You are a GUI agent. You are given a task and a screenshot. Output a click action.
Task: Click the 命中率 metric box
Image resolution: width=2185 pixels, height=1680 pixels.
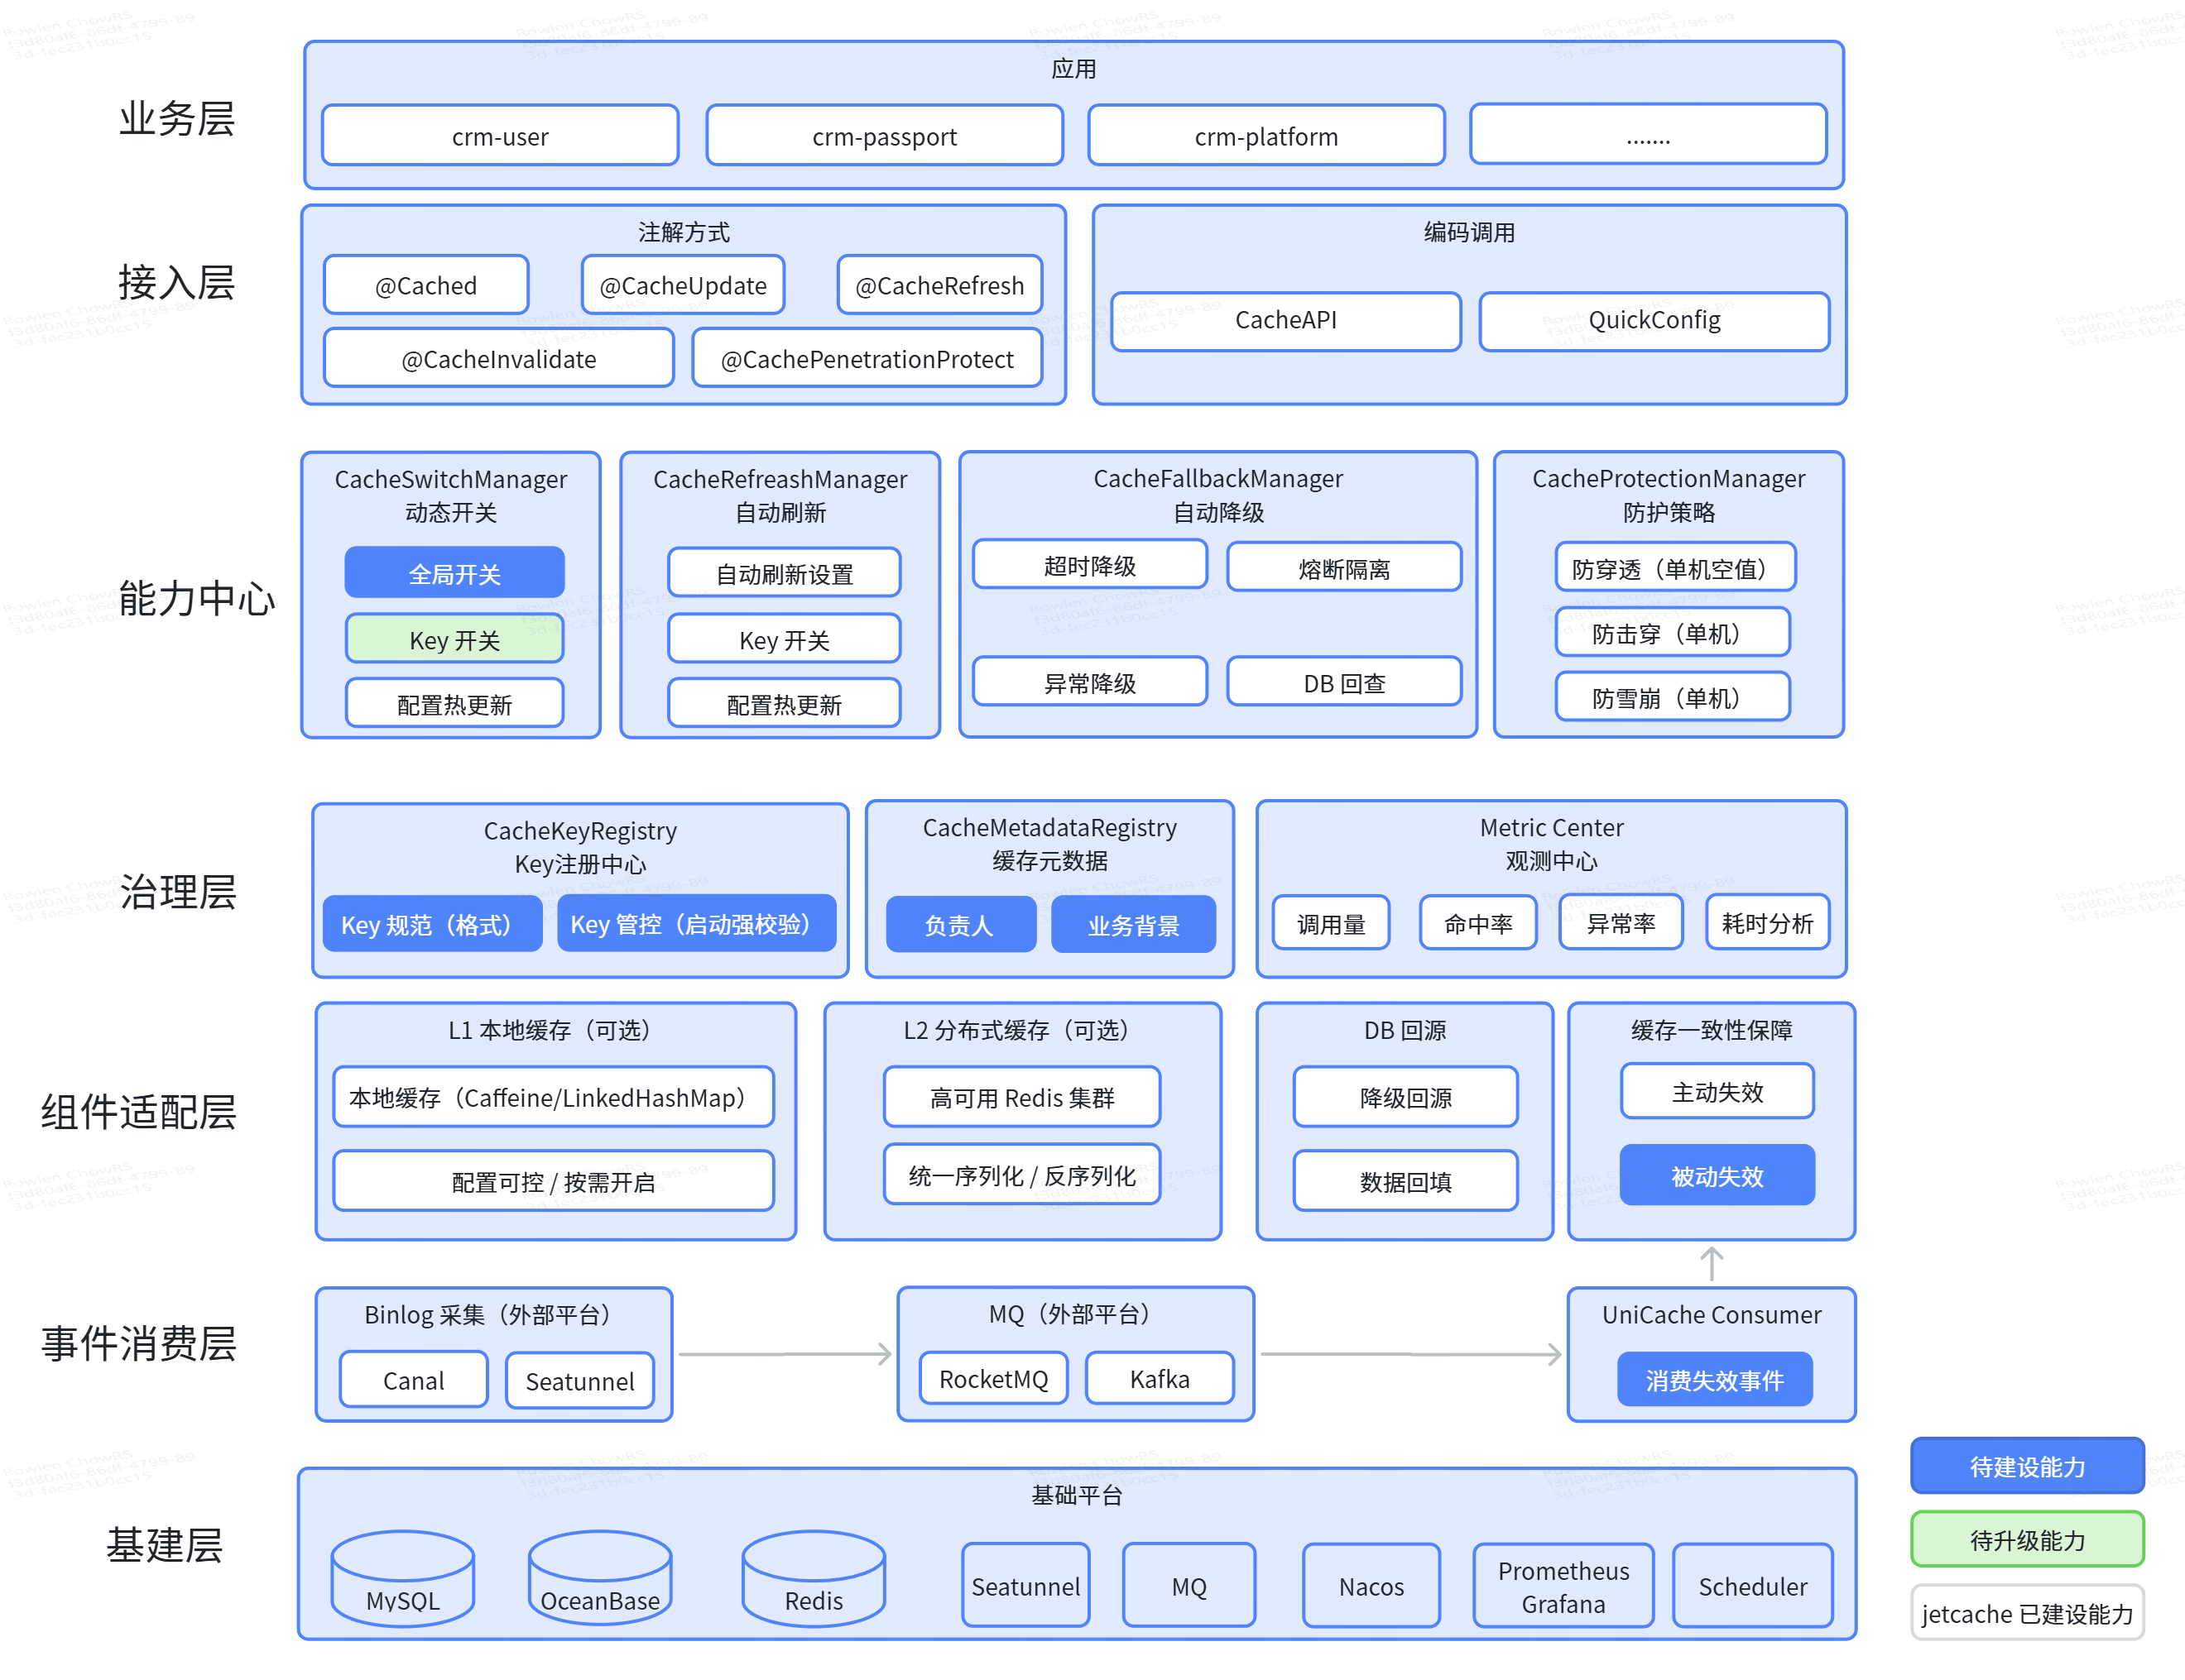[x=1477, y=922]
